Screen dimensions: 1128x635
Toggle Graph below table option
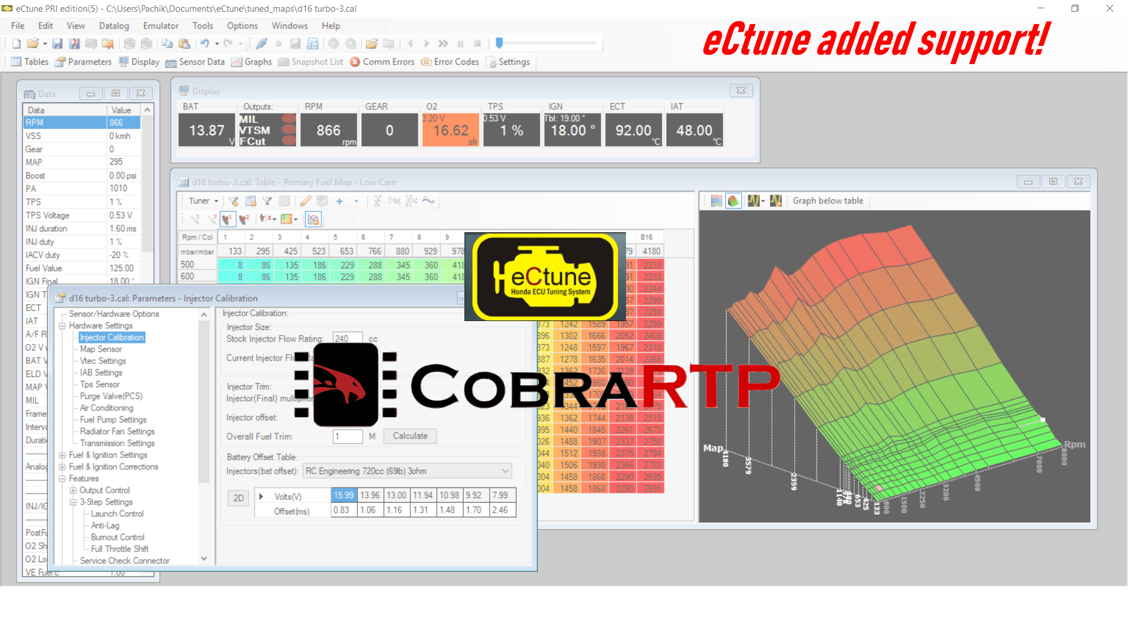click(x=828, y=200)
